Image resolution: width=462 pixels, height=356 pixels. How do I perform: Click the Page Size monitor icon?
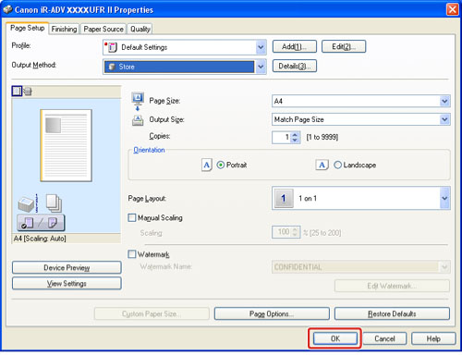point(138,101)
